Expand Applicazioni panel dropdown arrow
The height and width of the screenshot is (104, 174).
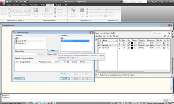tap(91, 20)
